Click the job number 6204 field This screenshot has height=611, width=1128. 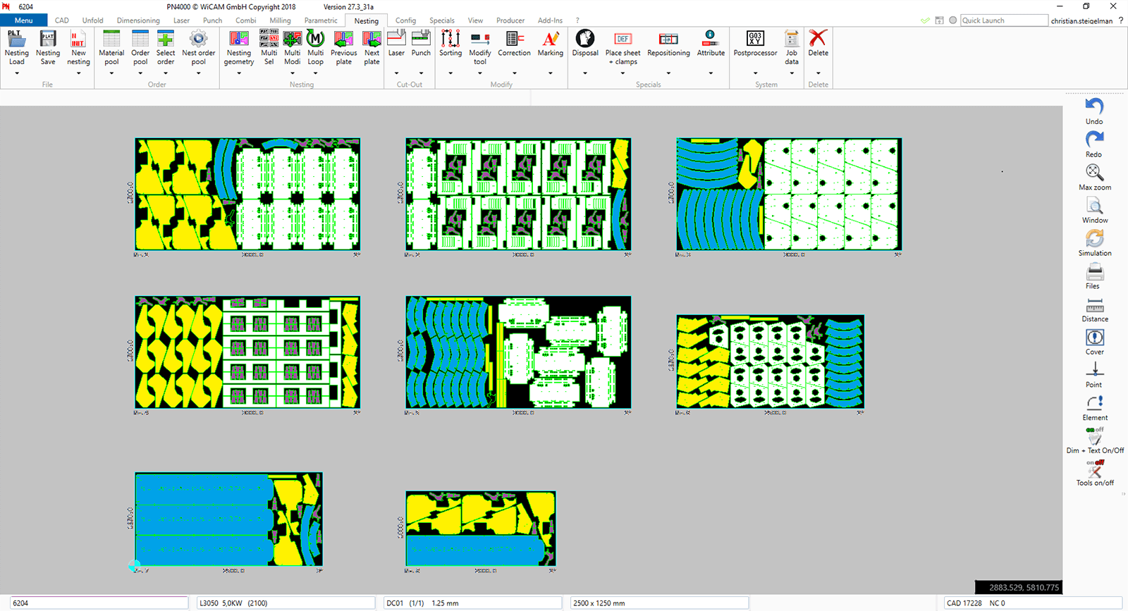(99, 603)
